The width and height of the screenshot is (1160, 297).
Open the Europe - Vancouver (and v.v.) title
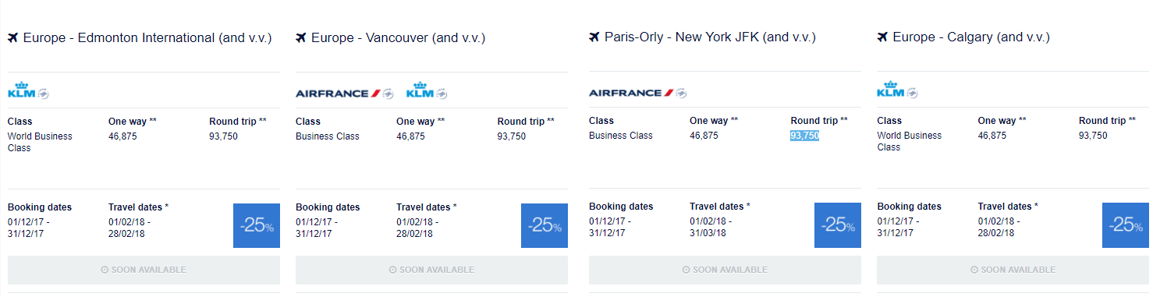(398, 37)
